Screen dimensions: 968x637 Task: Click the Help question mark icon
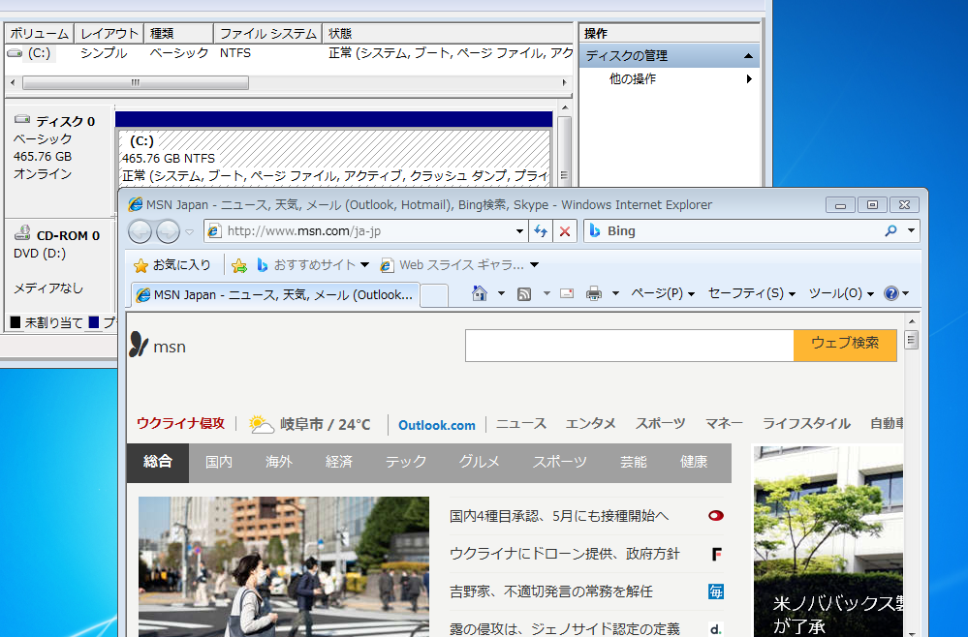(890, 293)
